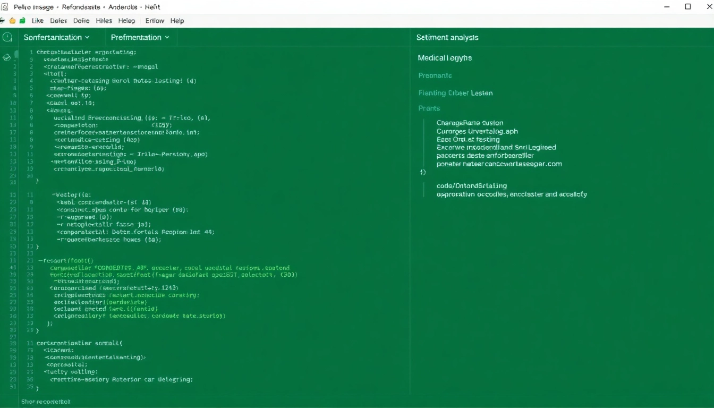Click the ponater cancowartaseager.com link
Screen dimensions: 714x408
click(x=498, y=164)
